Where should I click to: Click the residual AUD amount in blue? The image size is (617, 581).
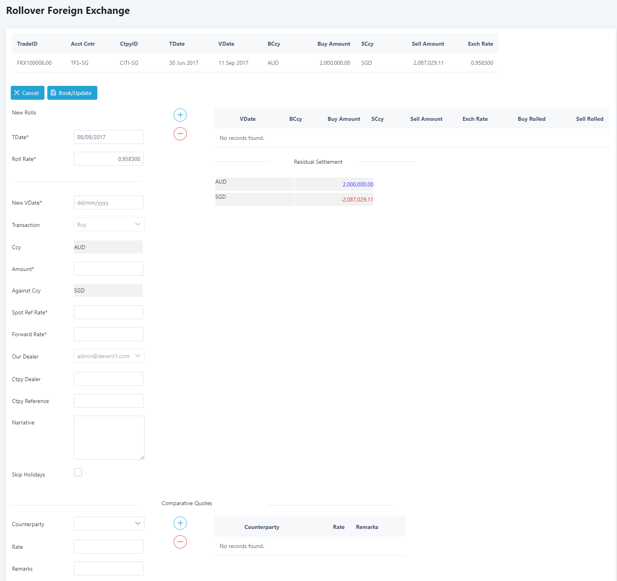point(358,184)
